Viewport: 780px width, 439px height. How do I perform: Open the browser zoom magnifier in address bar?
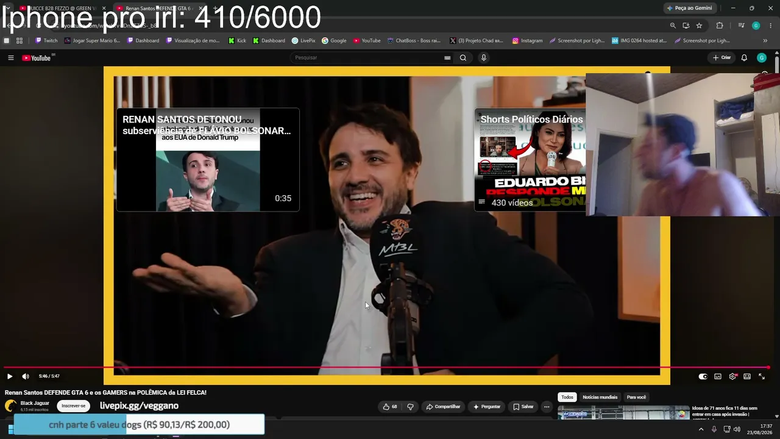point(673,26)
